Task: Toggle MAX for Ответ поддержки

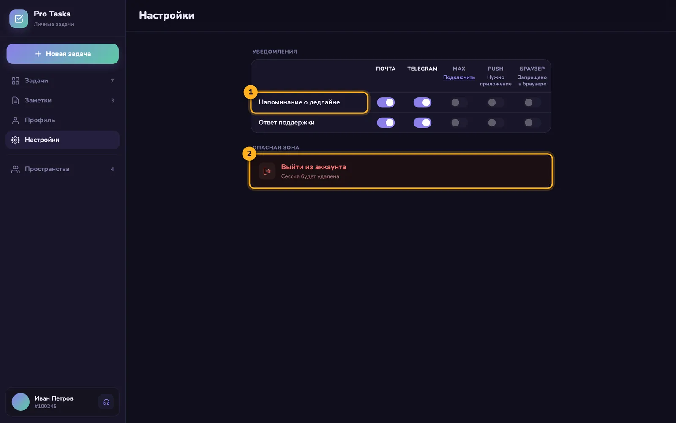Action: pyautogui.click(x=459, y=123)
